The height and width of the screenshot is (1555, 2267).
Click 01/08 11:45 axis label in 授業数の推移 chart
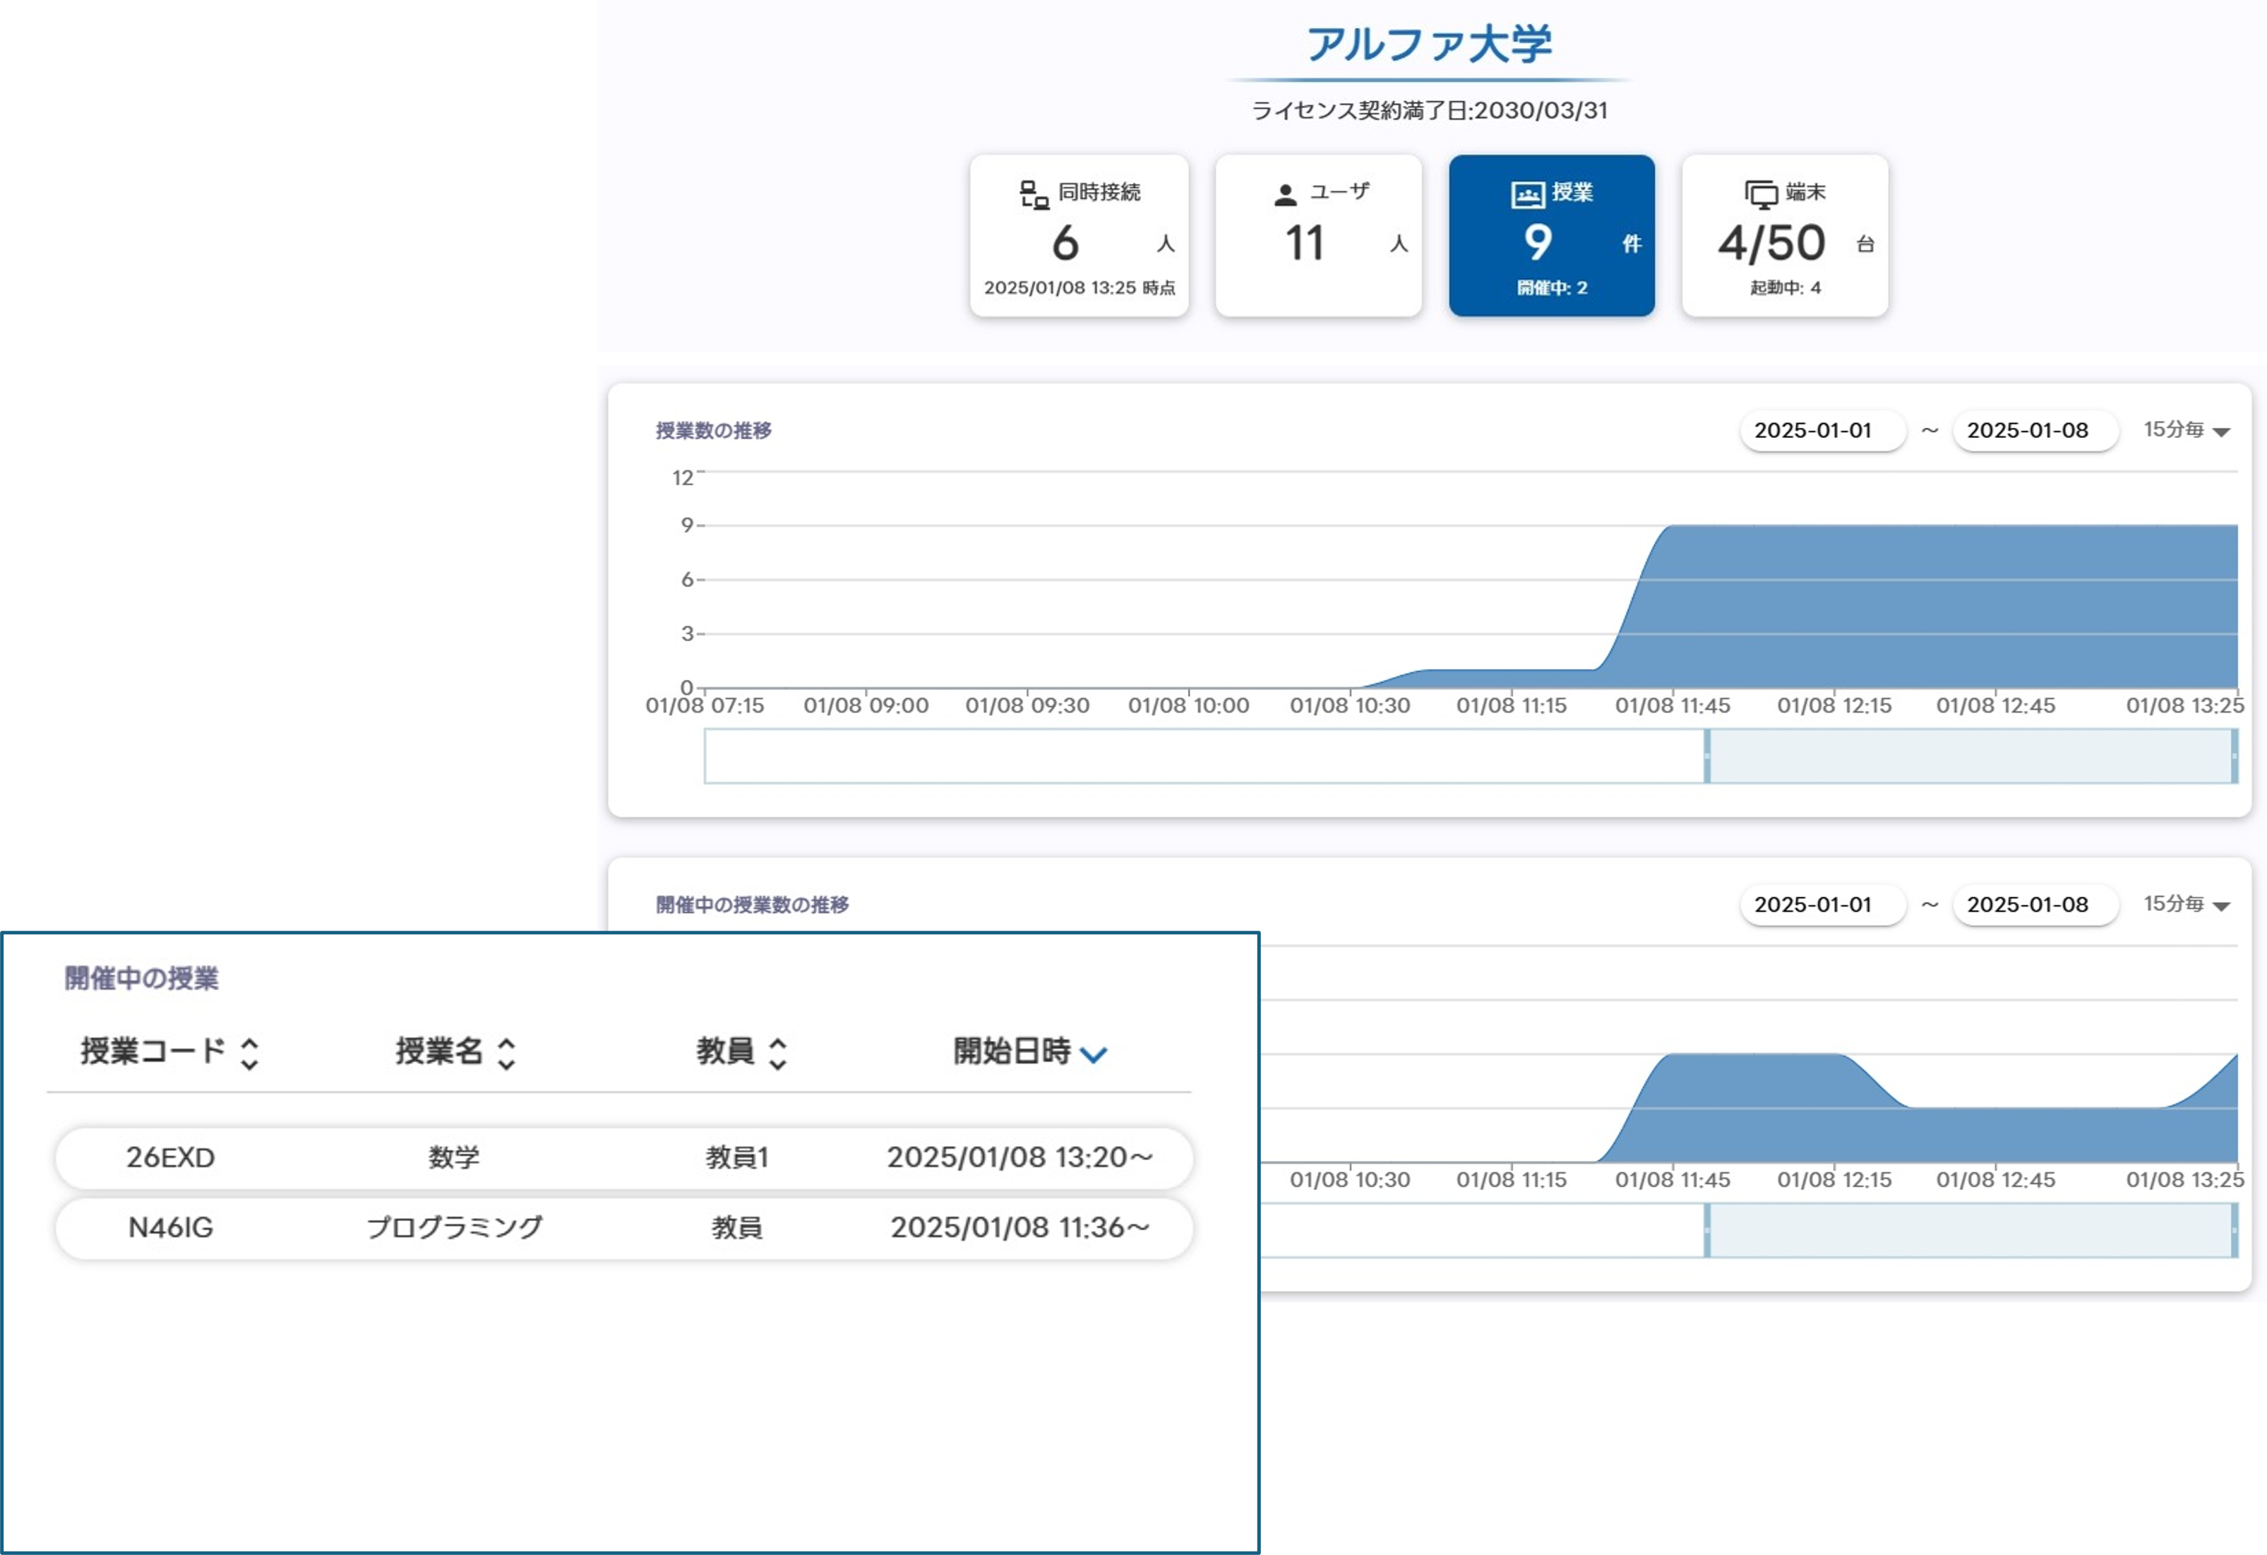coord(1672,705)
